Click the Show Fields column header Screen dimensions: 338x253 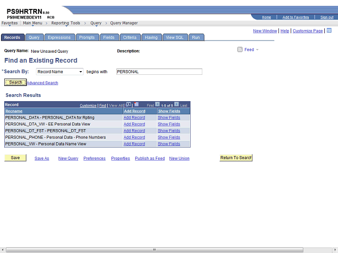coord(169,111)
